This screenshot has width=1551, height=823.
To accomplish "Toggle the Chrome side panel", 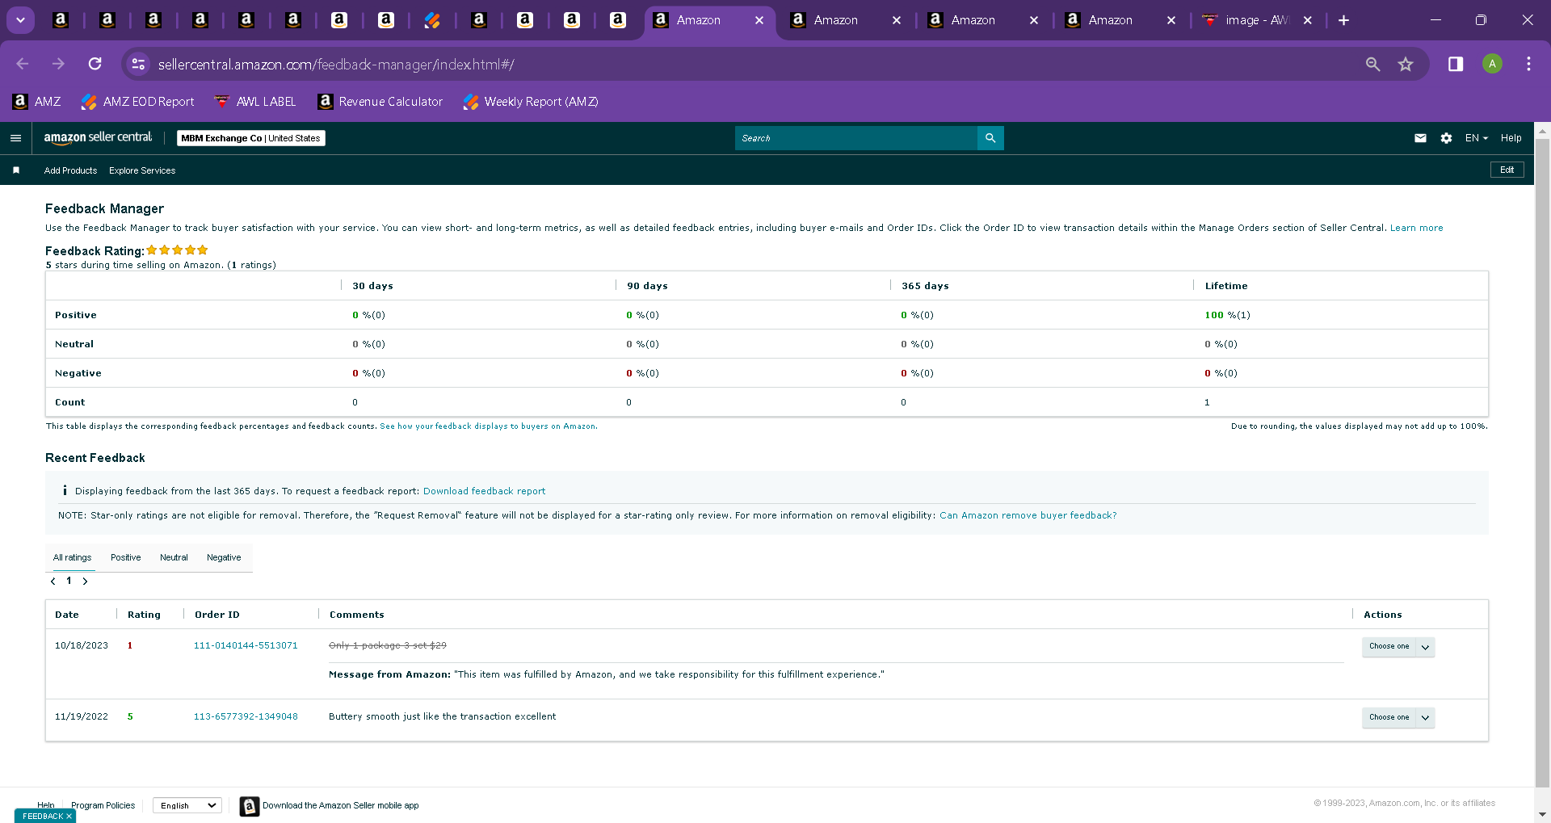I will tap(1456, 64).
